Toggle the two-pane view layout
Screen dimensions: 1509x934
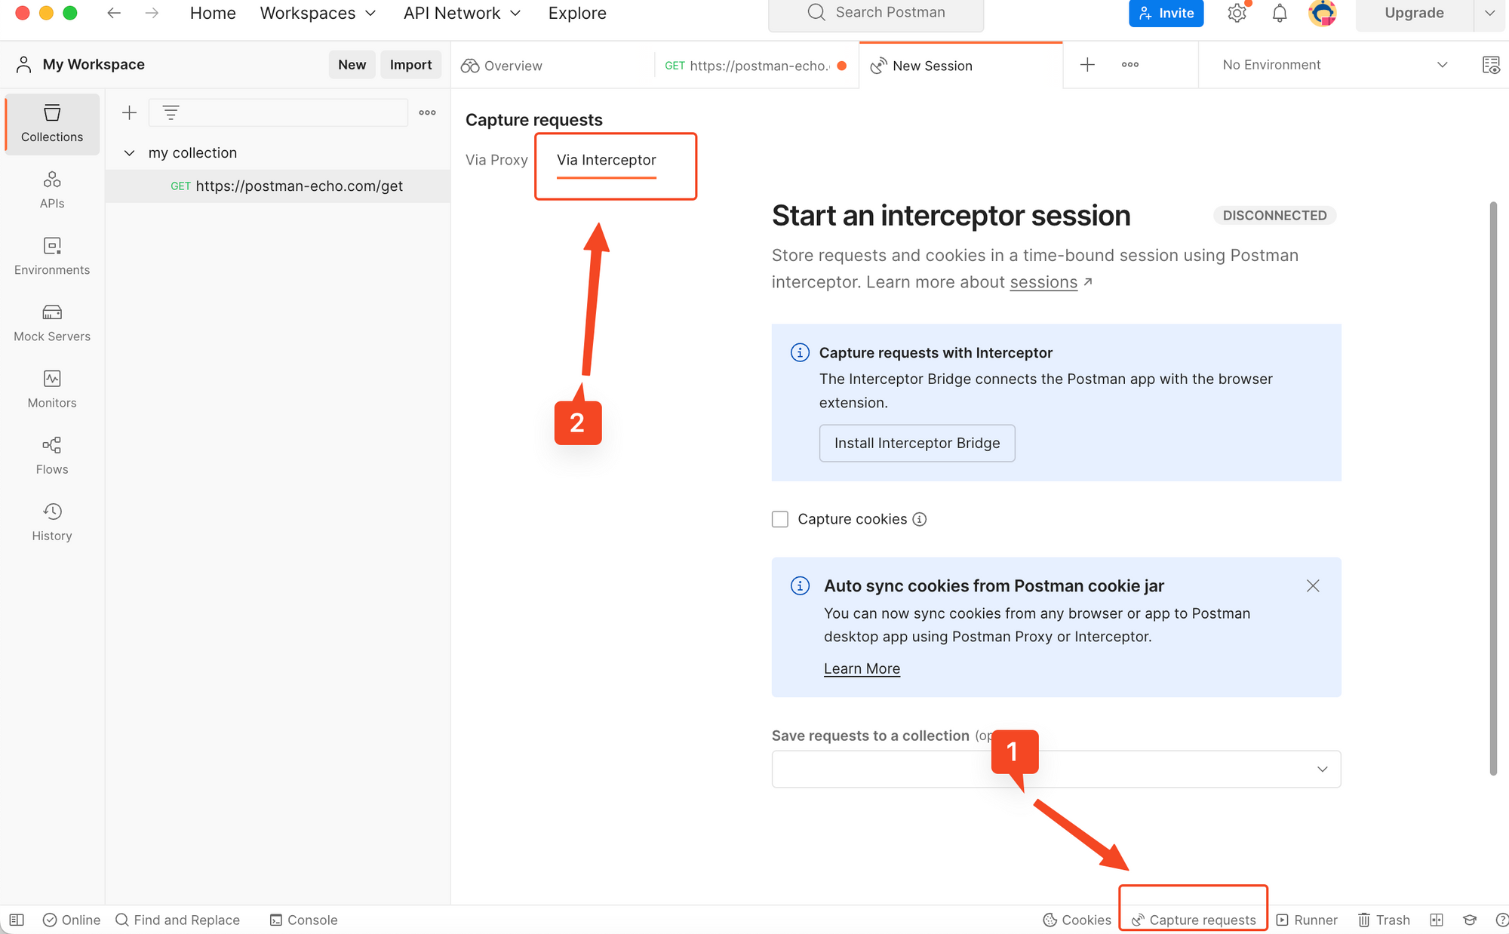(x=1437, y=920)
